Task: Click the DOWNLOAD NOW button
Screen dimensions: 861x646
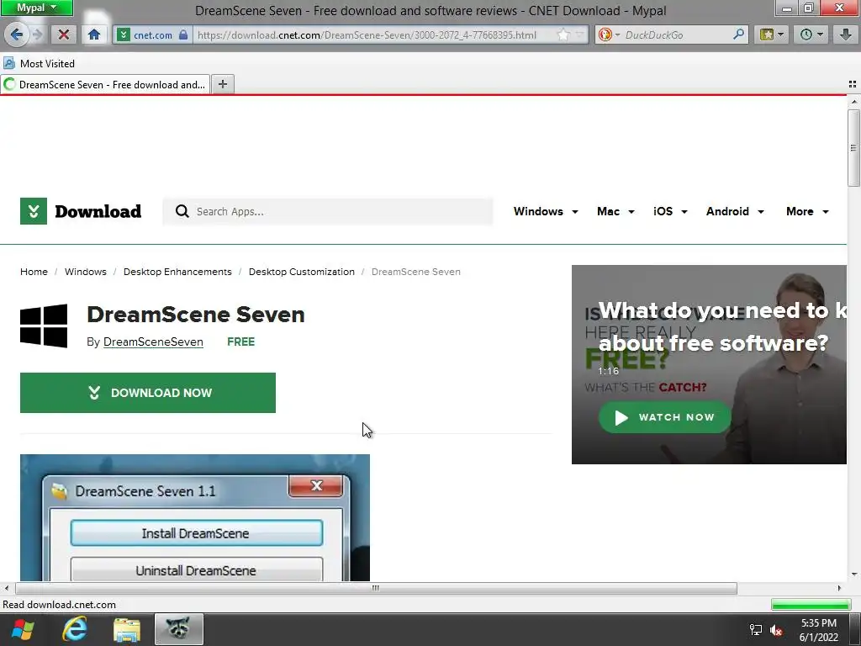Action: pyautogui.click(x=148, y=393)
